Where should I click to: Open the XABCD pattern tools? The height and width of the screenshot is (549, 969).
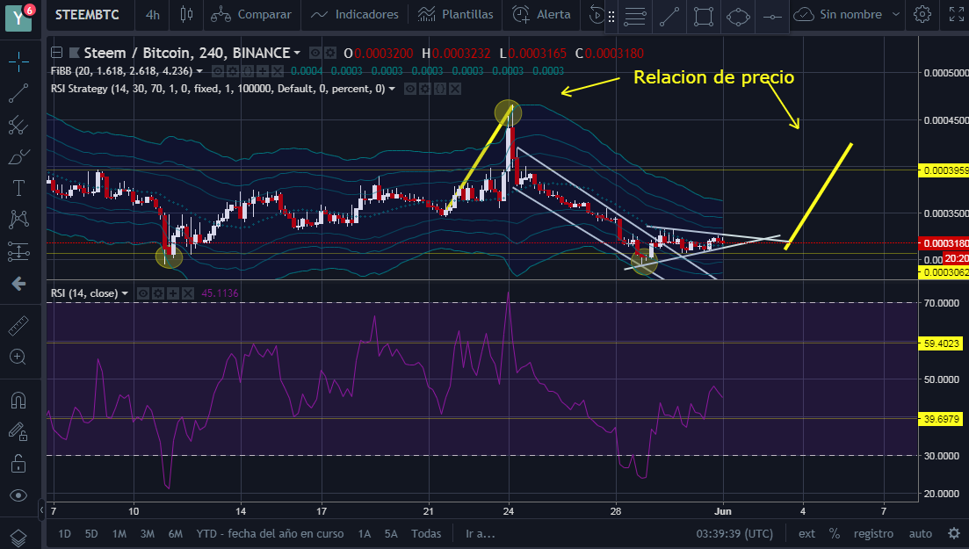tap(18, 220)
